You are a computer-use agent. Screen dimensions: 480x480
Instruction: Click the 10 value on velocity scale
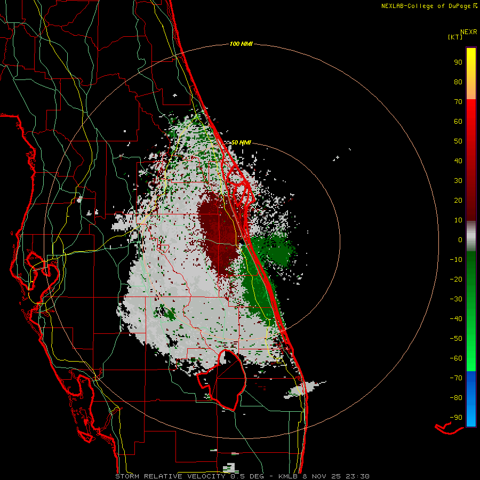[x=458, y=220]
